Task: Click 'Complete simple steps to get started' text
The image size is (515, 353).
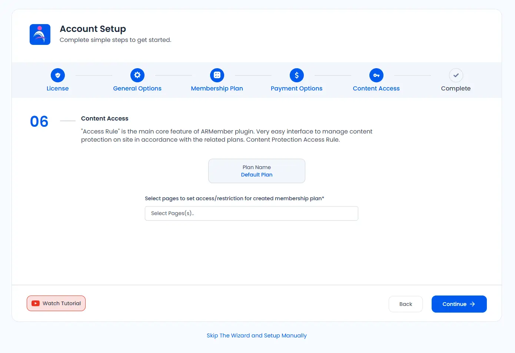Action: (116, 40)
